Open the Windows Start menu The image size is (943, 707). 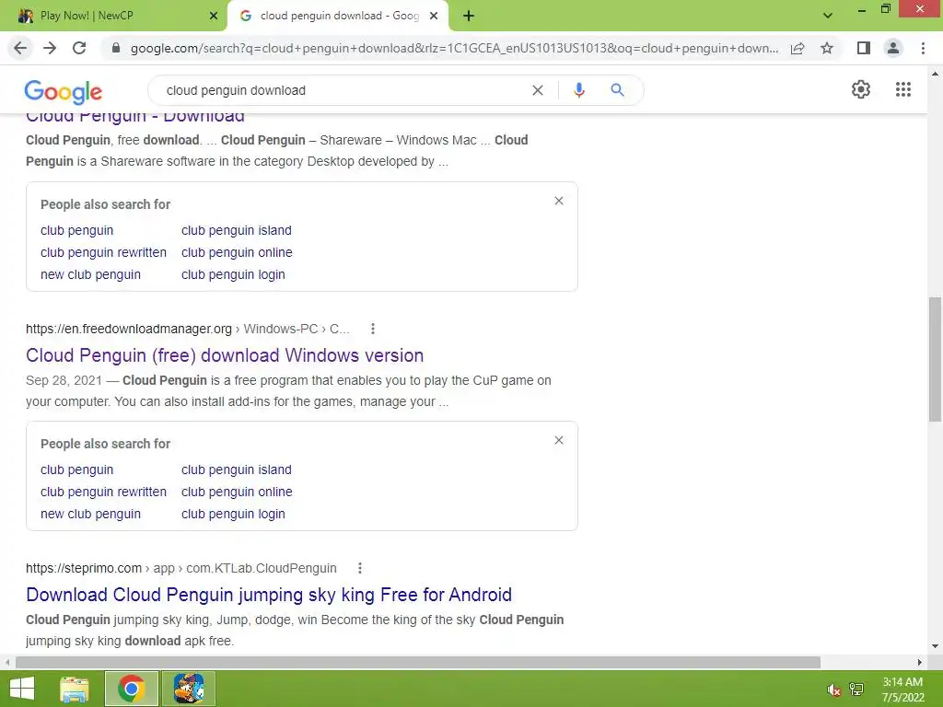pyautogui.click(x=22, y=689)
